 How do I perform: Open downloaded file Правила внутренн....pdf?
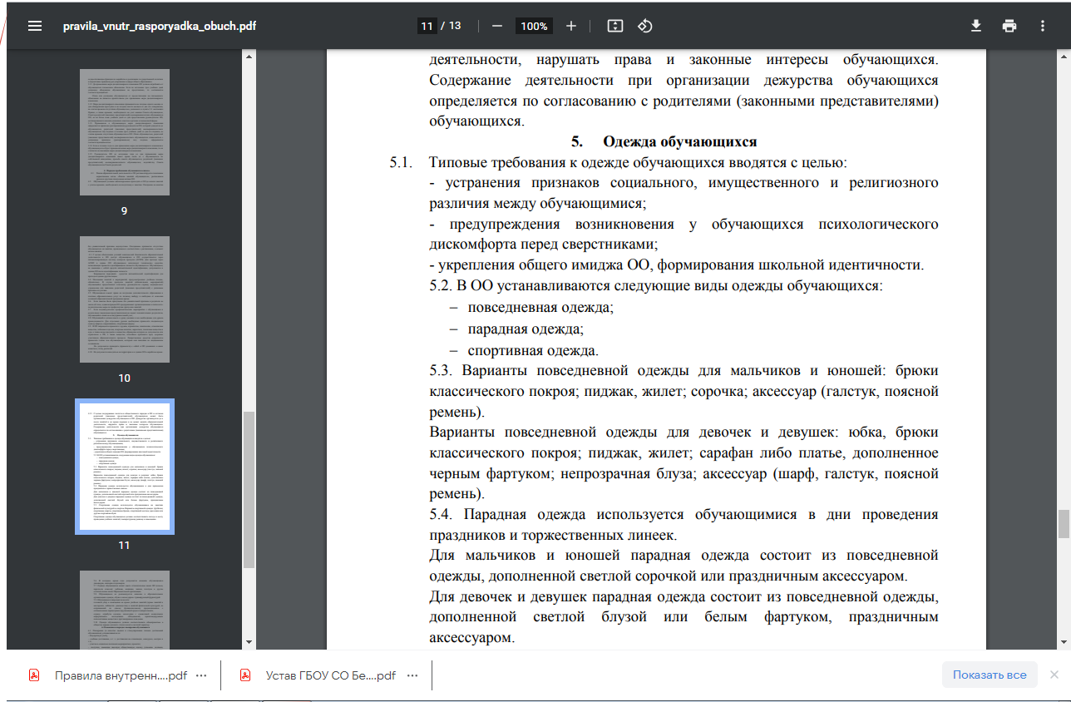click(120, 675)
